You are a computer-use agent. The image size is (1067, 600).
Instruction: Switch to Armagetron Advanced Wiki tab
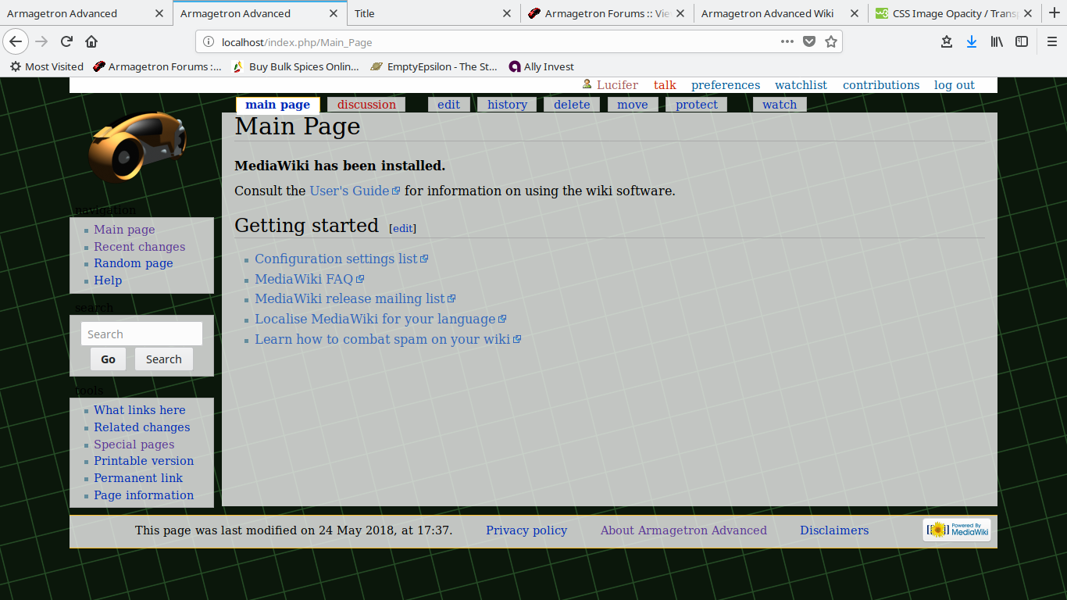click(x=780, y=13)
